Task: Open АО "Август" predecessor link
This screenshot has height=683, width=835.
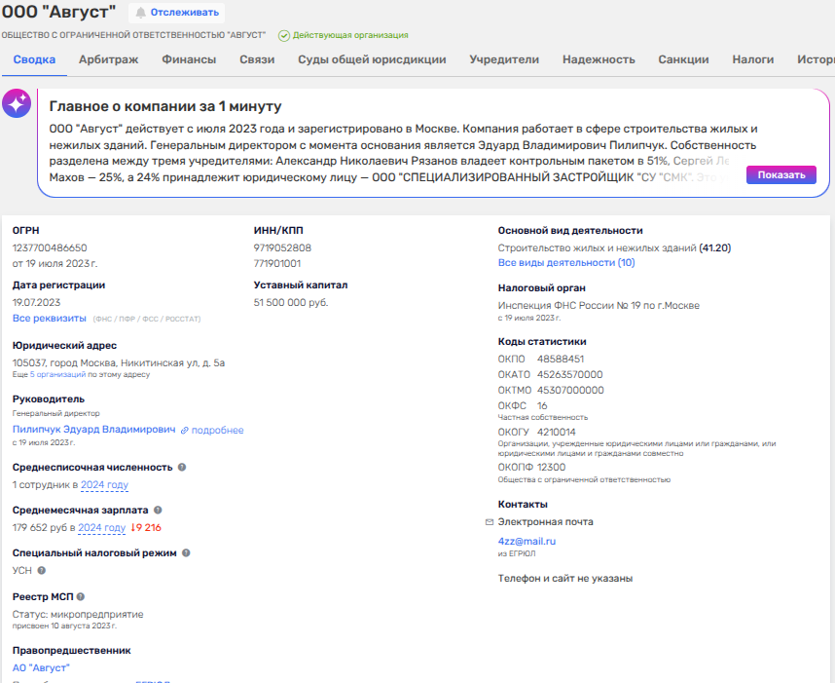Action: [x=41, y=667]
